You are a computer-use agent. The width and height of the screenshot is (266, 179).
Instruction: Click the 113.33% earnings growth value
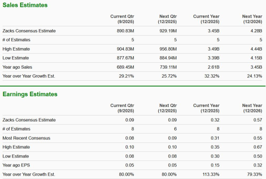(x=210, y=174)
